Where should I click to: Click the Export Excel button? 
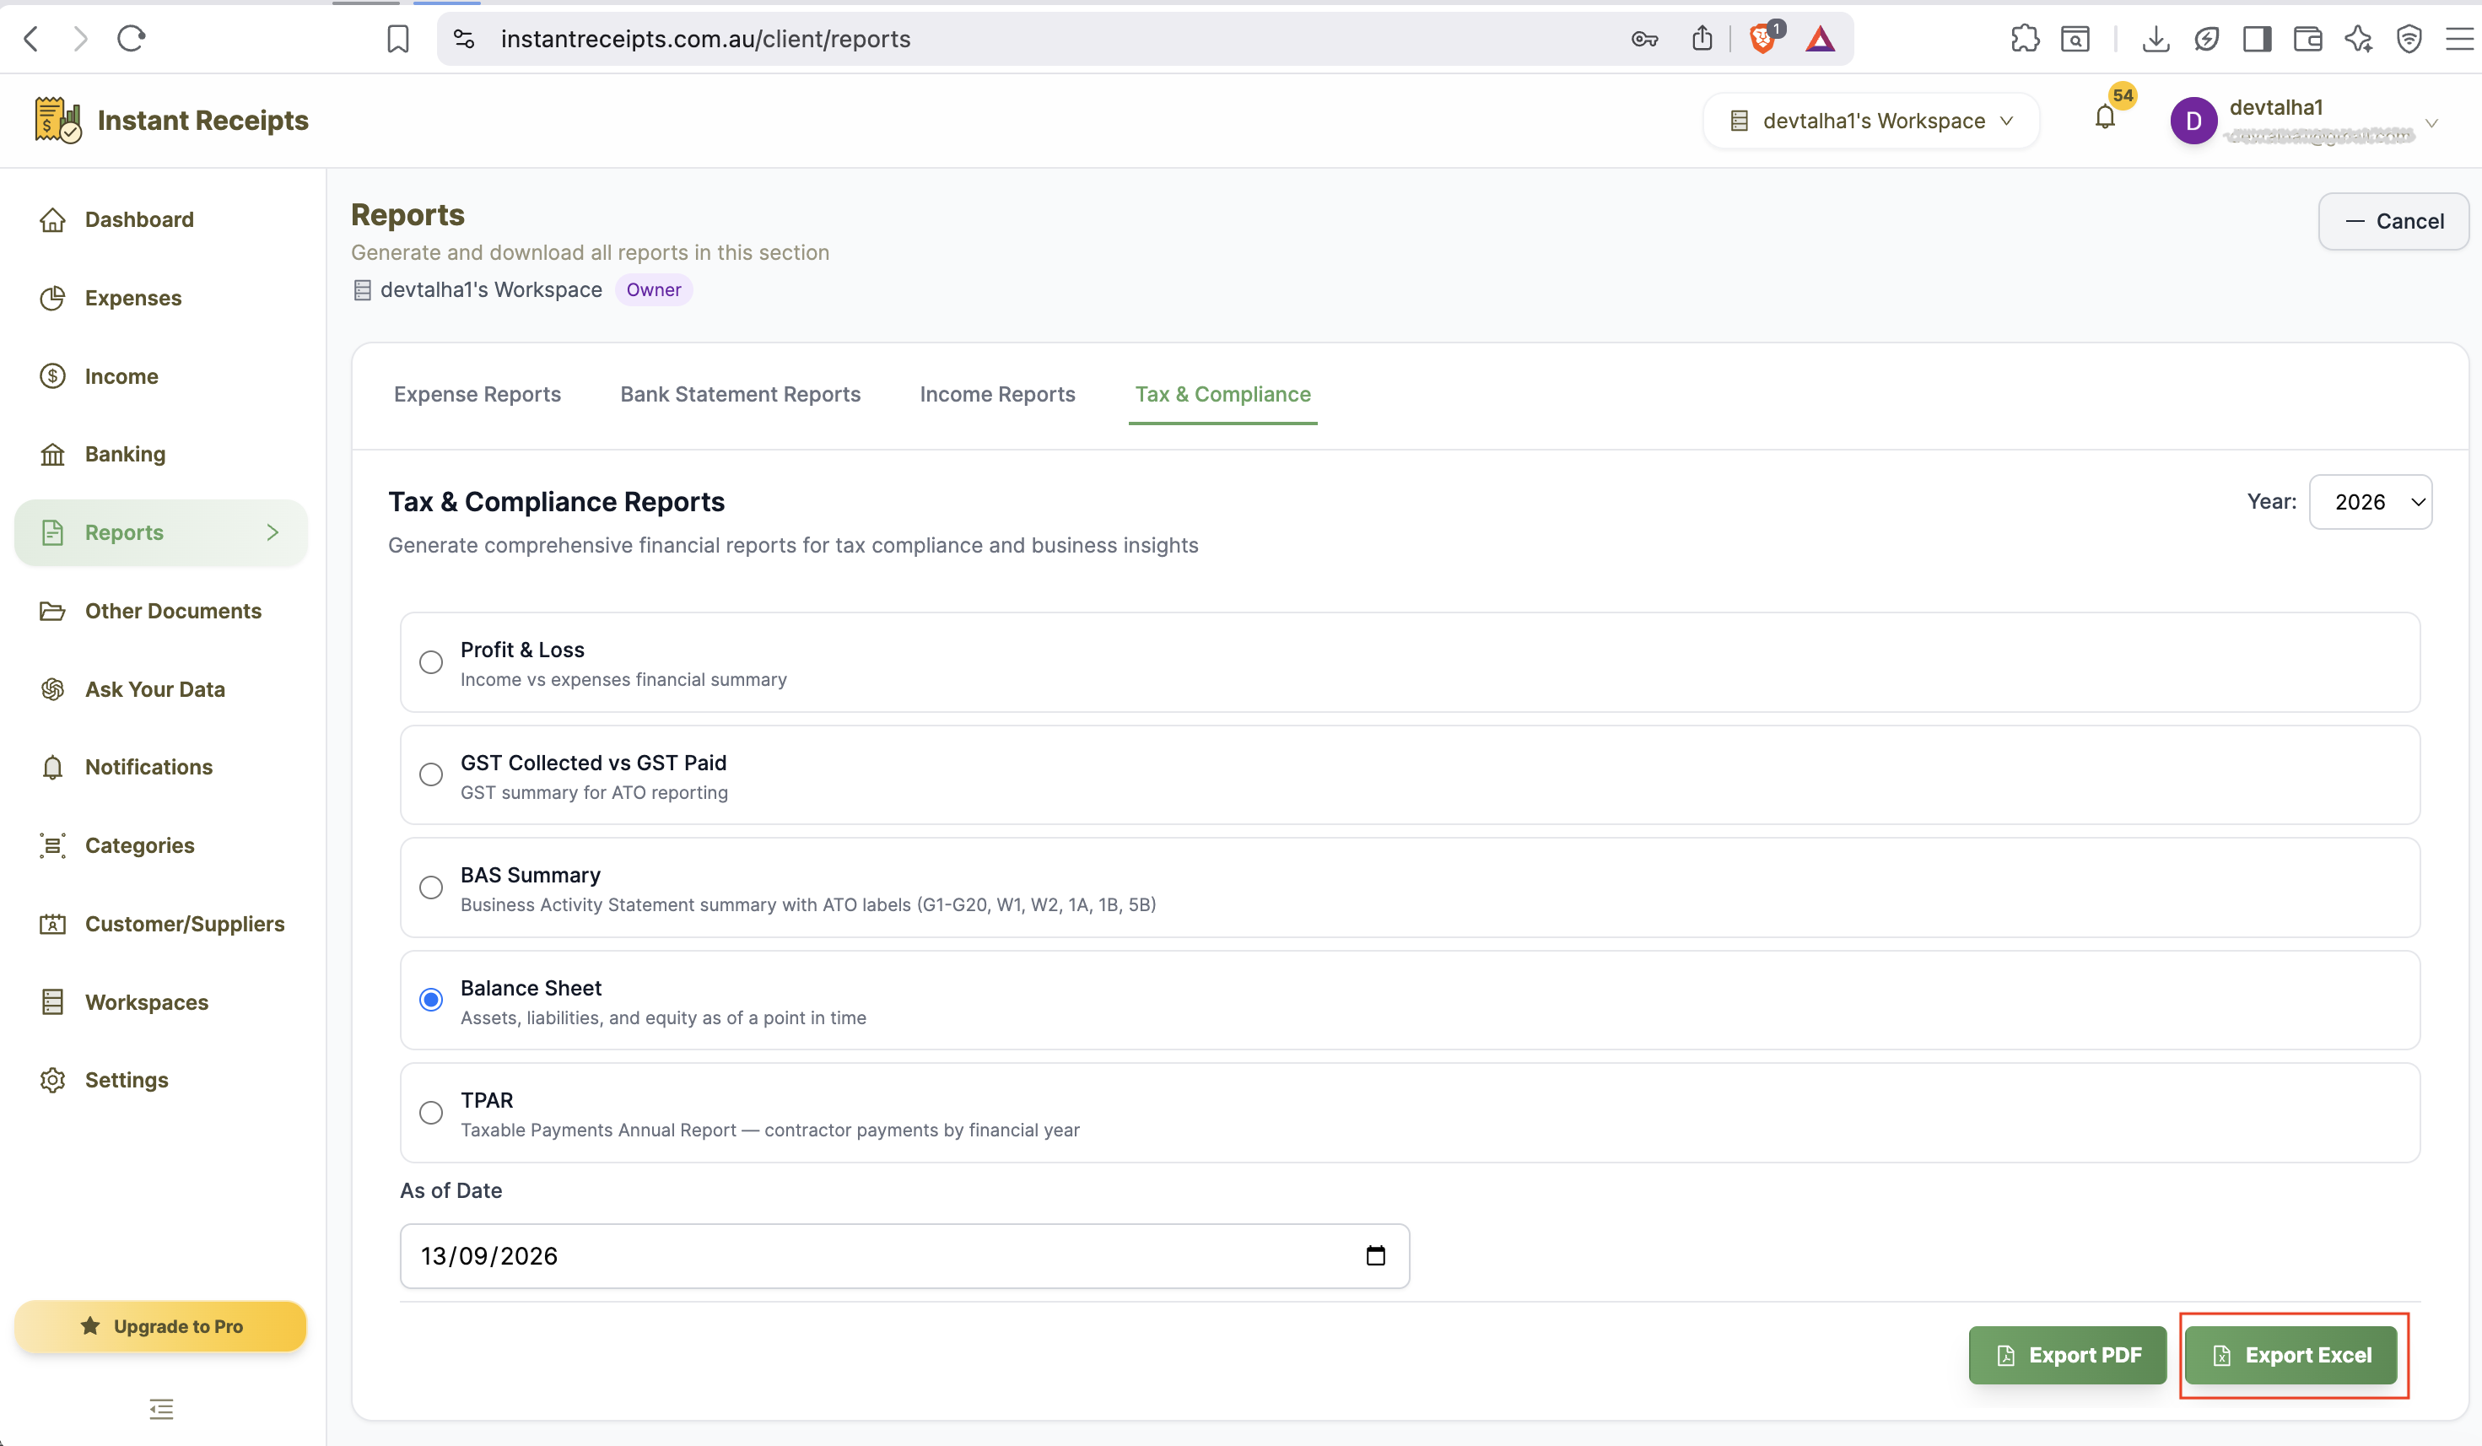(2291, 1356)
